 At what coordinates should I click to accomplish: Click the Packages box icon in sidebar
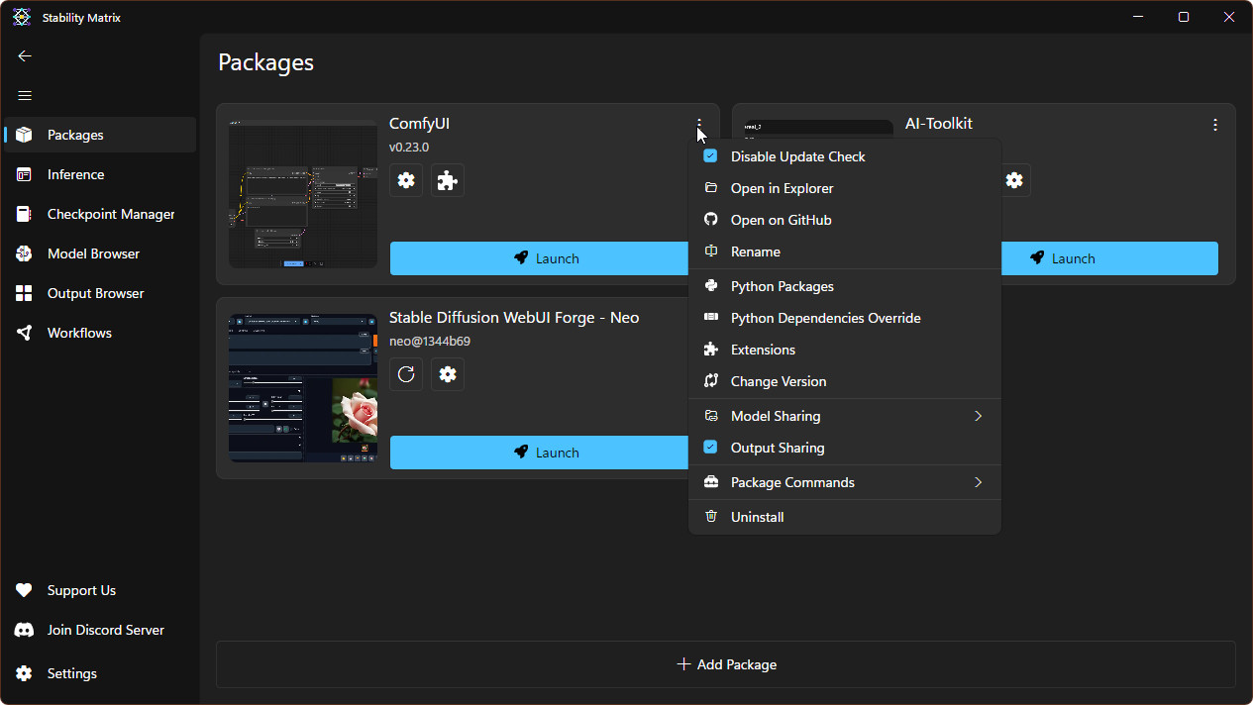pos(25,135)
